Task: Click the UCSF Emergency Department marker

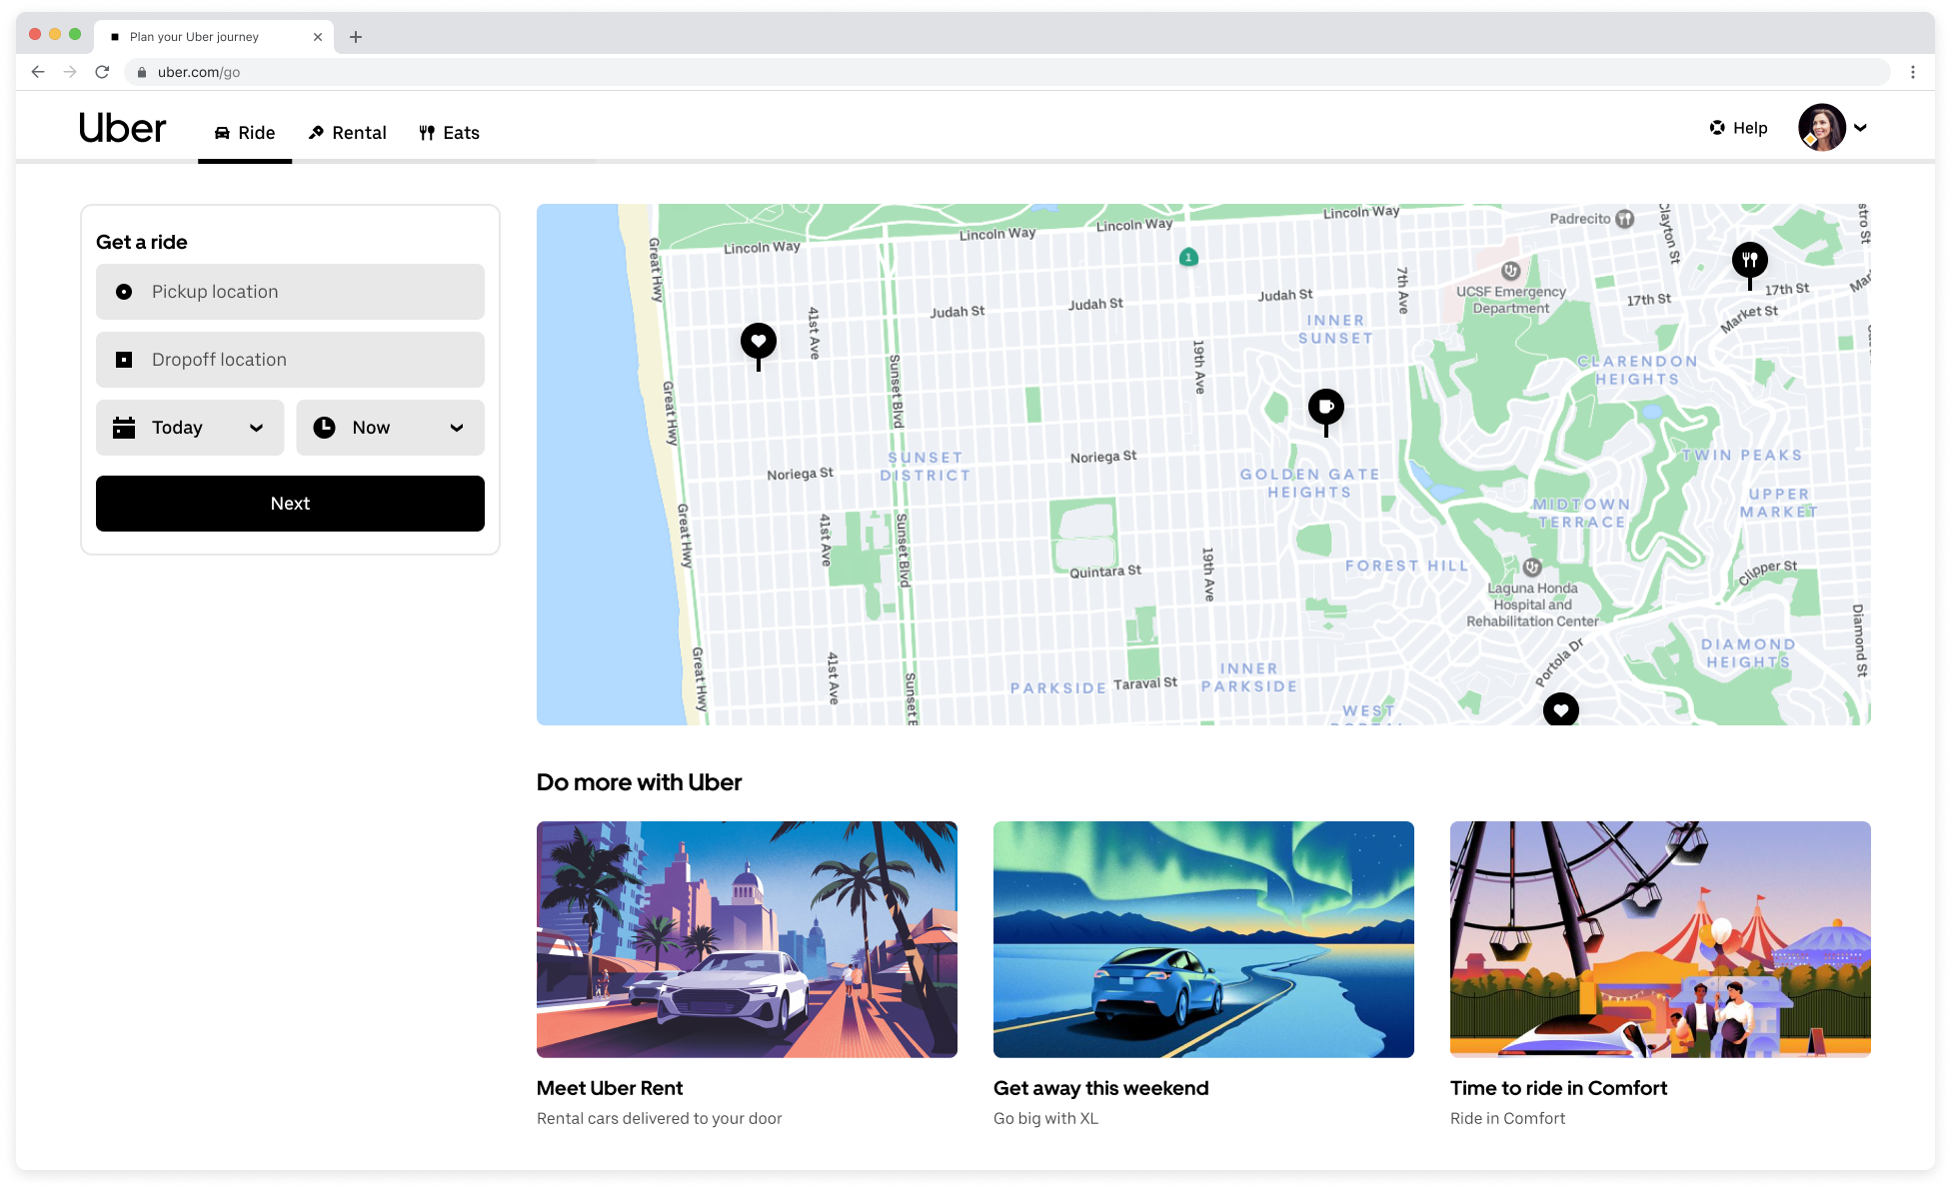Action: (x=1511, y=271)
